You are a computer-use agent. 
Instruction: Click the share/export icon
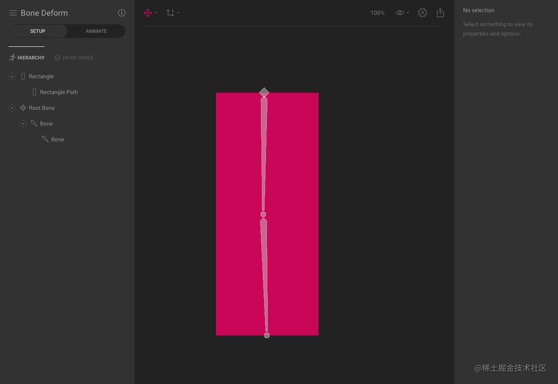[441, 13]
